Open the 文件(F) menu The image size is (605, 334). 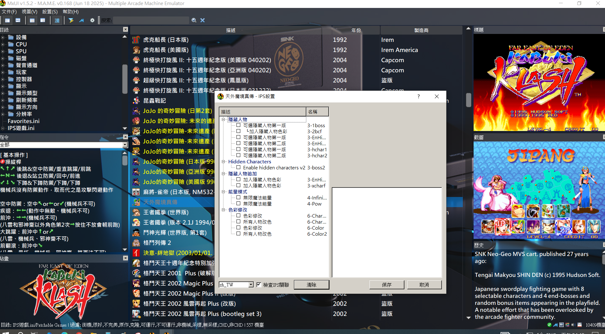click(9, 12)
